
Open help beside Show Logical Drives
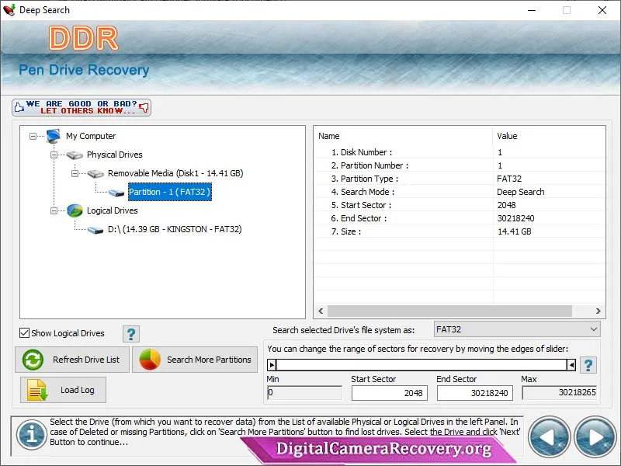point(130,334)
